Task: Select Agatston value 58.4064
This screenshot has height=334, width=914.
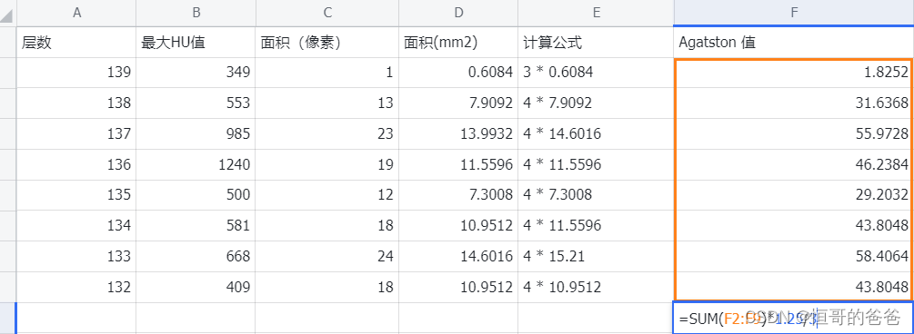Action: [x=794, y=257]
